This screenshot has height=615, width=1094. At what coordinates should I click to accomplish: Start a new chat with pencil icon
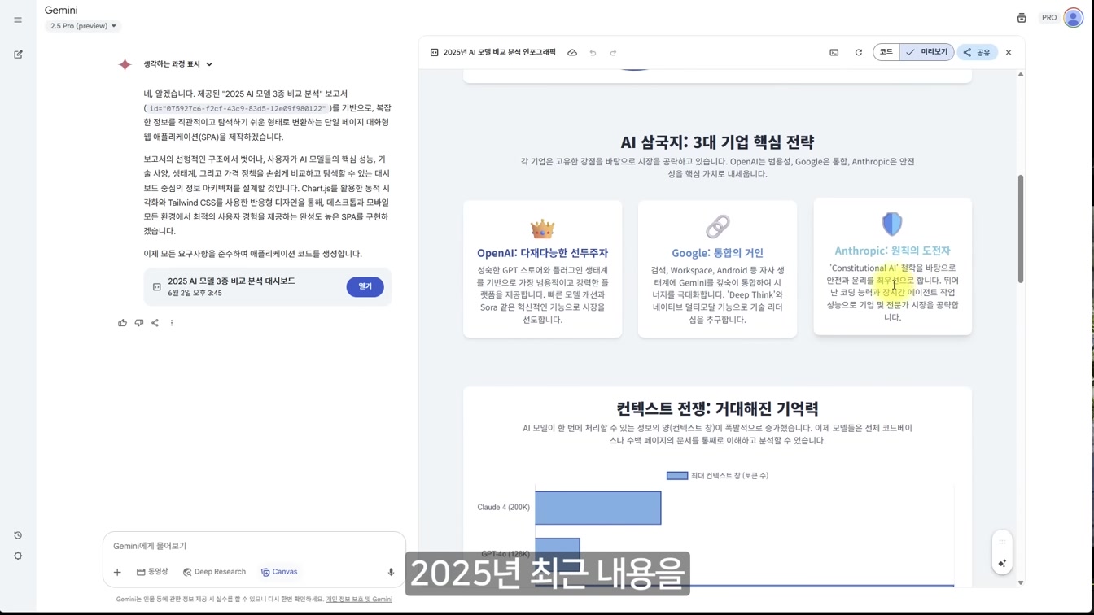(x=18, y=55)
